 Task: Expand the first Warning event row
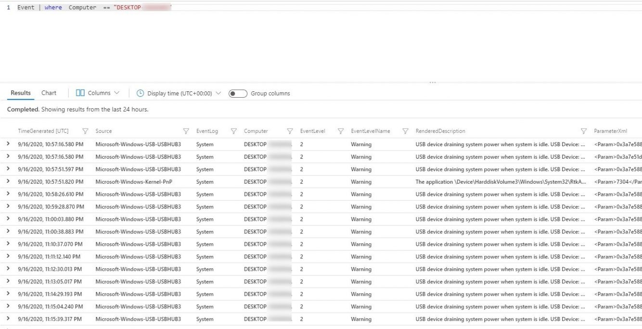[x=8, y=144]
